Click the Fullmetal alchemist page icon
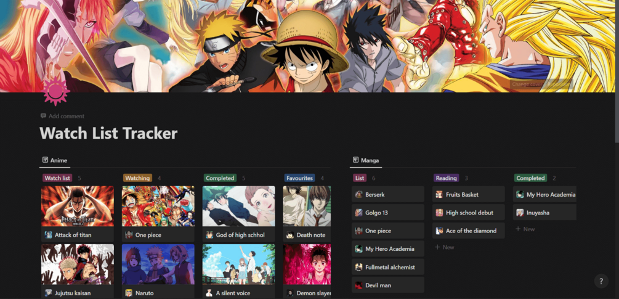The width and height of the screenshot is (619, 299). point(359,267)
